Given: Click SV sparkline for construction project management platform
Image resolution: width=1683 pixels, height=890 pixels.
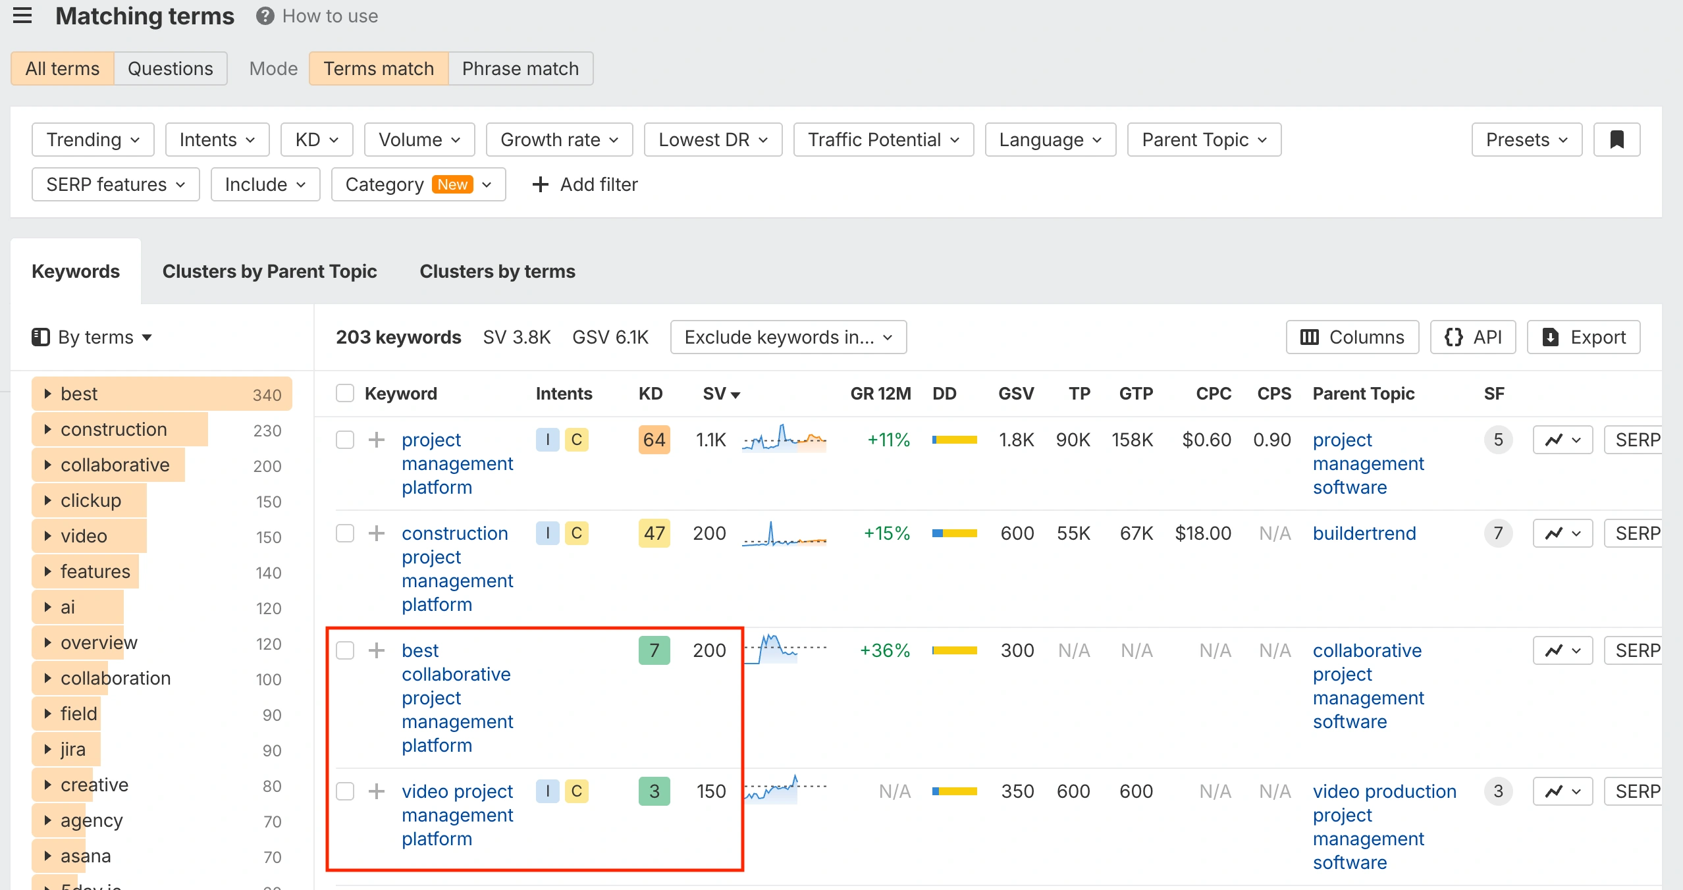Looking at the screenshot, I should click(784, 533).
